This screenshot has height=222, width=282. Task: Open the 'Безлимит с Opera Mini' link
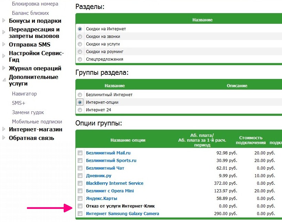click(x=110, y=191)
